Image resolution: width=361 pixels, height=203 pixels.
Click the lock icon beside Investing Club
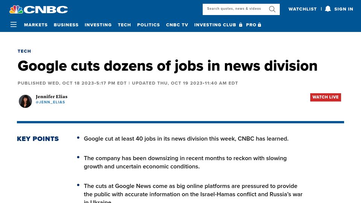(x=241, y=25)
